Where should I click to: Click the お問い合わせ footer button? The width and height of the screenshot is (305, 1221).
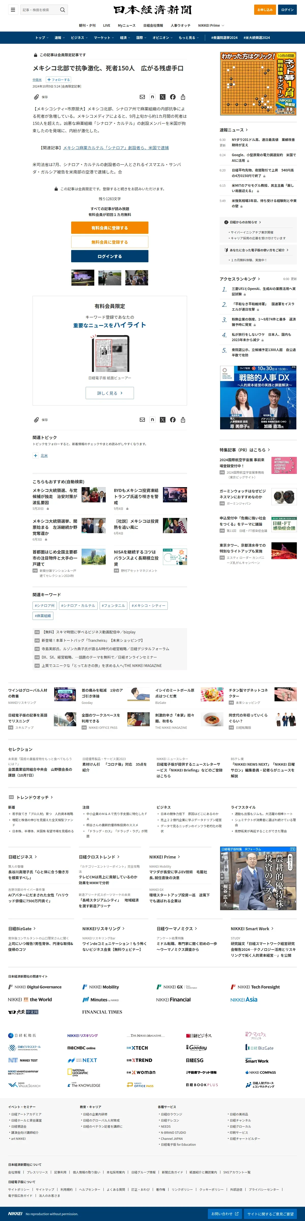pos(224,1214)
